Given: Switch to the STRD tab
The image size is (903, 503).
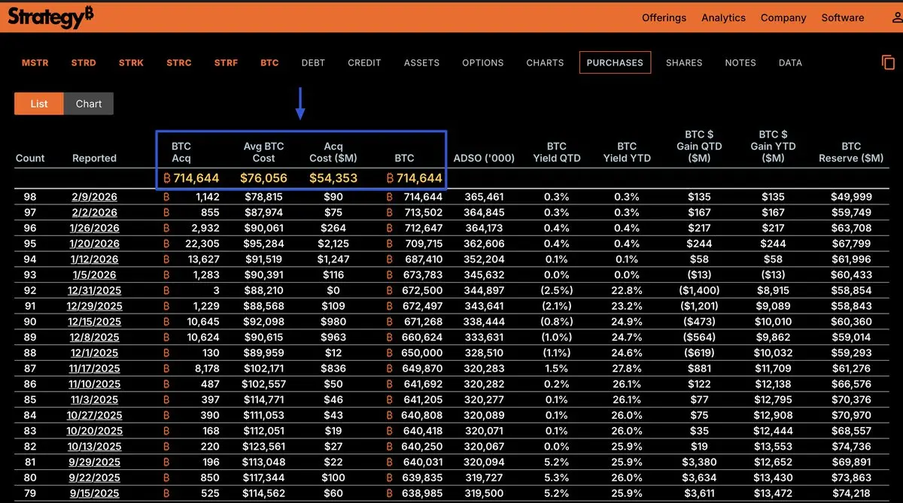Looking at the screenshot, I should click(x=84, y=63).
